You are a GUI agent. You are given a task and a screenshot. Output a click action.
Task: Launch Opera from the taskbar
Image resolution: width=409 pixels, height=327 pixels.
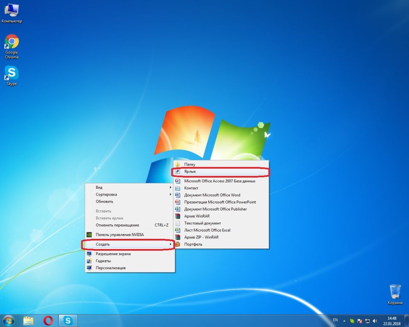[x=48, y=321]
